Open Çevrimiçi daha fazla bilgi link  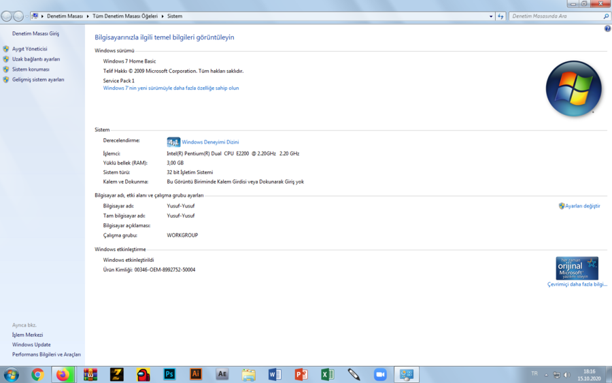(577, 284)
